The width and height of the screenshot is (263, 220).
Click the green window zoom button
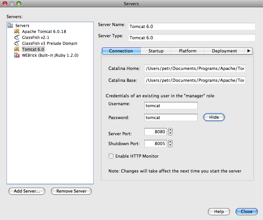coord(19,4)
